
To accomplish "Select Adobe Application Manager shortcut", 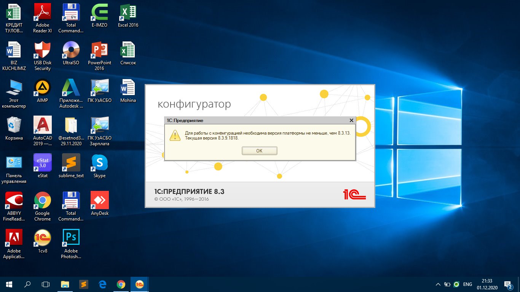I will [14, 244].
